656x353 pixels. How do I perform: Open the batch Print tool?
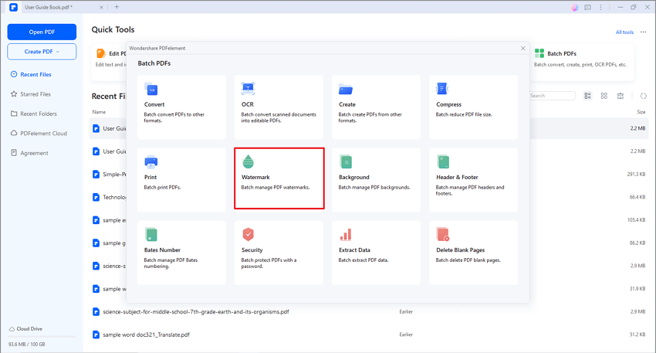click(181, 180)
